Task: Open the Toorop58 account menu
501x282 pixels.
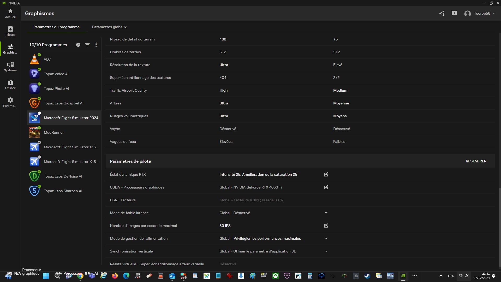Action: 480,13
